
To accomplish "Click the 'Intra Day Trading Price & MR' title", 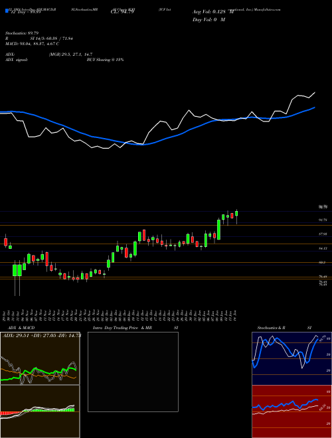I will [122, 328].
